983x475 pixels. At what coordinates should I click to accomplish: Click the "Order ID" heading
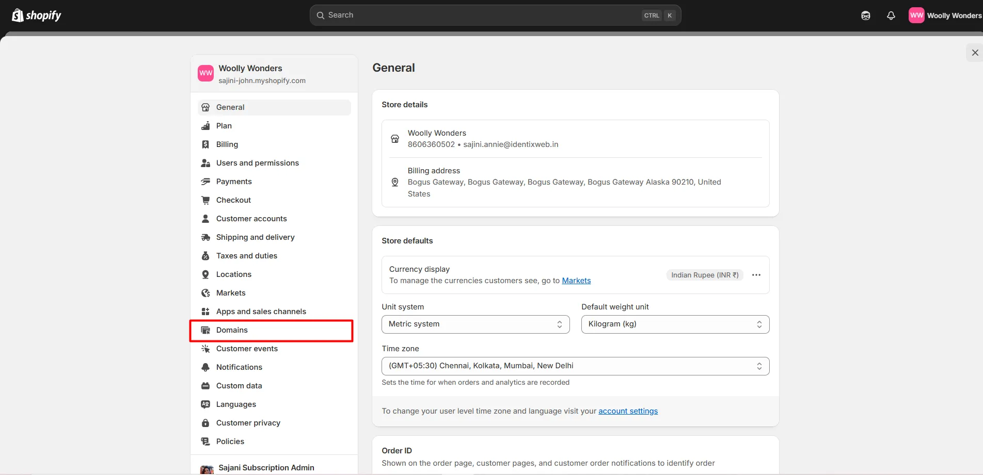tap(397, 451)
